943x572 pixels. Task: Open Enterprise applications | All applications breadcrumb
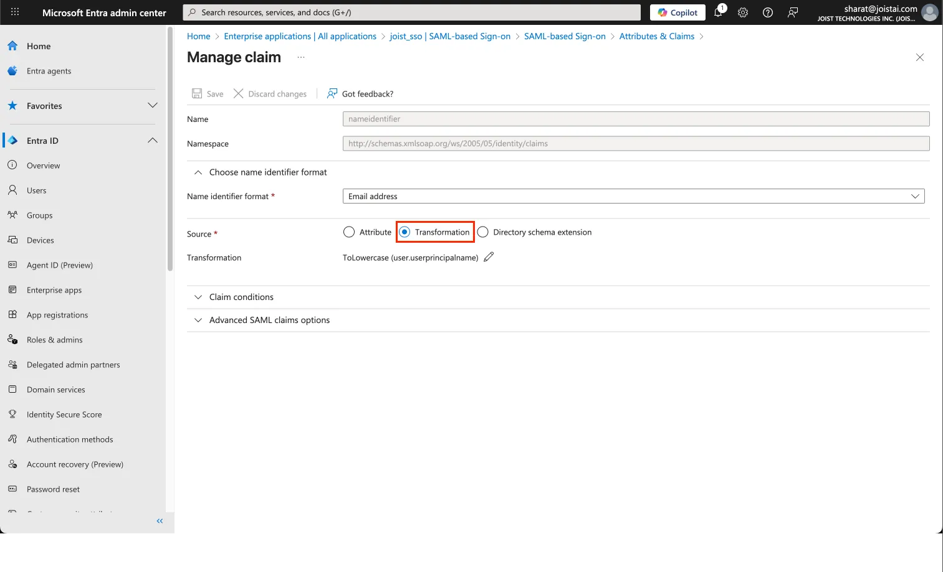300,36
